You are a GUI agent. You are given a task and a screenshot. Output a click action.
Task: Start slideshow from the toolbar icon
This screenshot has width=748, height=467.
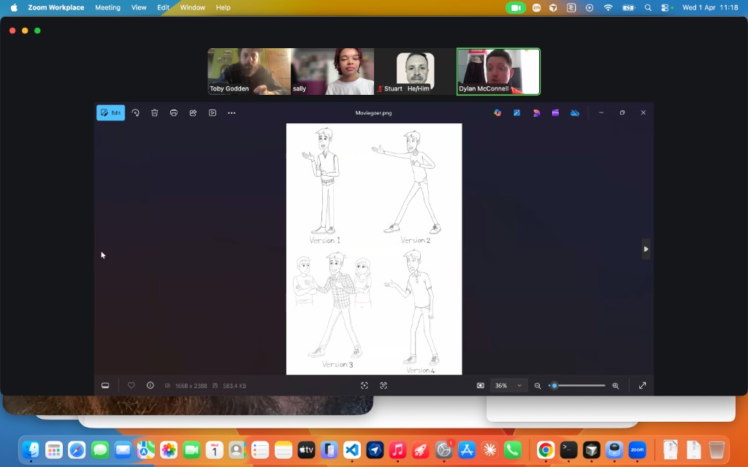213,113
